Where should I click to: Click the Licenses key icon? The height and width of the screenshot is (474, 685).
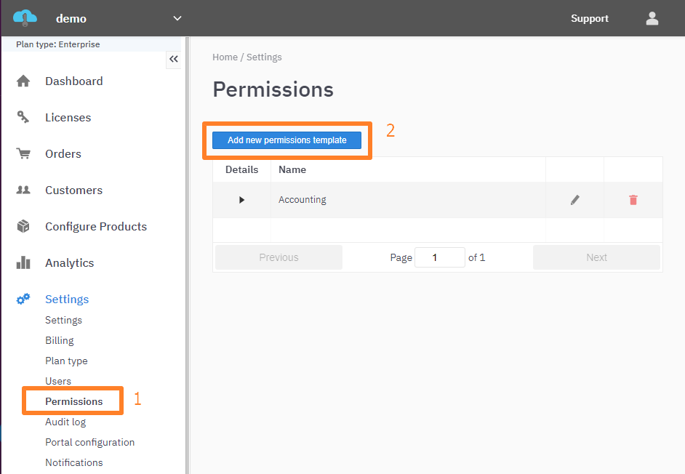(x=23, y=118)
